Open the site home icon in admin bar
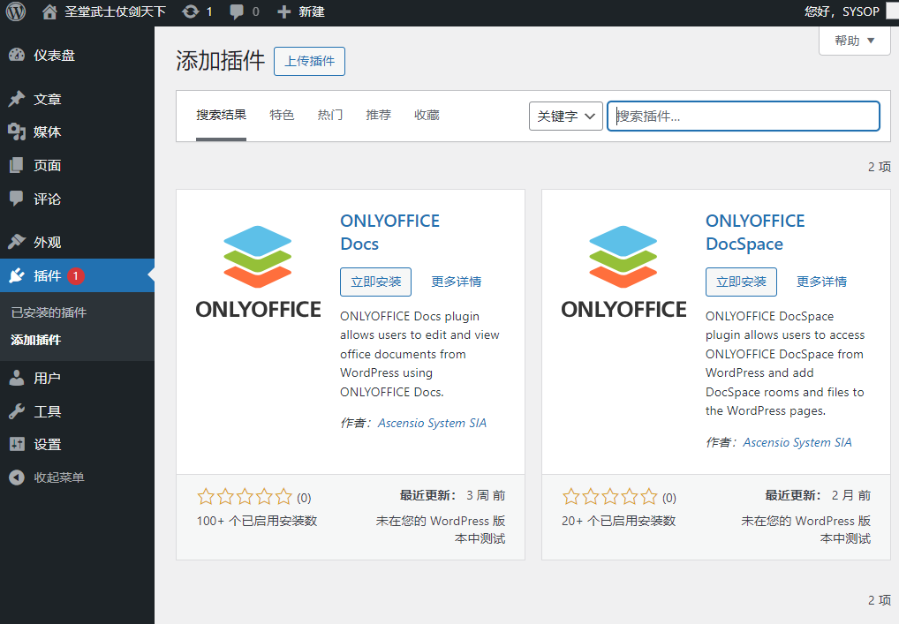The width and height of the screenshot is (899, 624). 49,11
